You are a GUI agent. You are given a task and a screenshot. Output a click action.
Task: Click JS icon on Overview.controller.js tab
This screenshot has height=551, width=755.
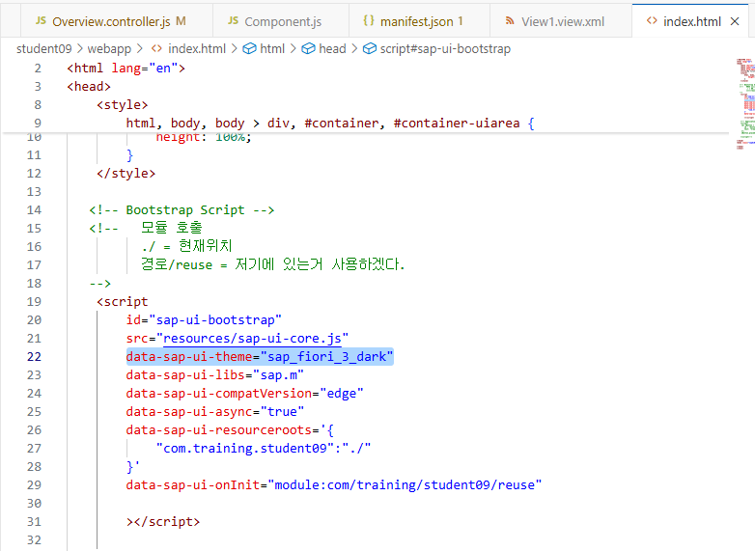pos(41,20)
